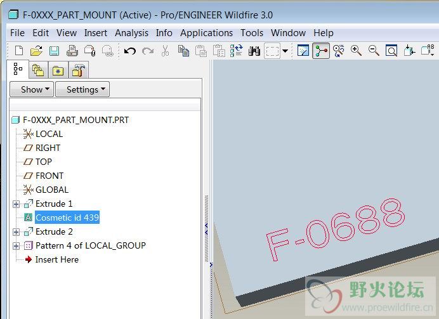Open the Applications menu
439x319 pixels.
206,33
